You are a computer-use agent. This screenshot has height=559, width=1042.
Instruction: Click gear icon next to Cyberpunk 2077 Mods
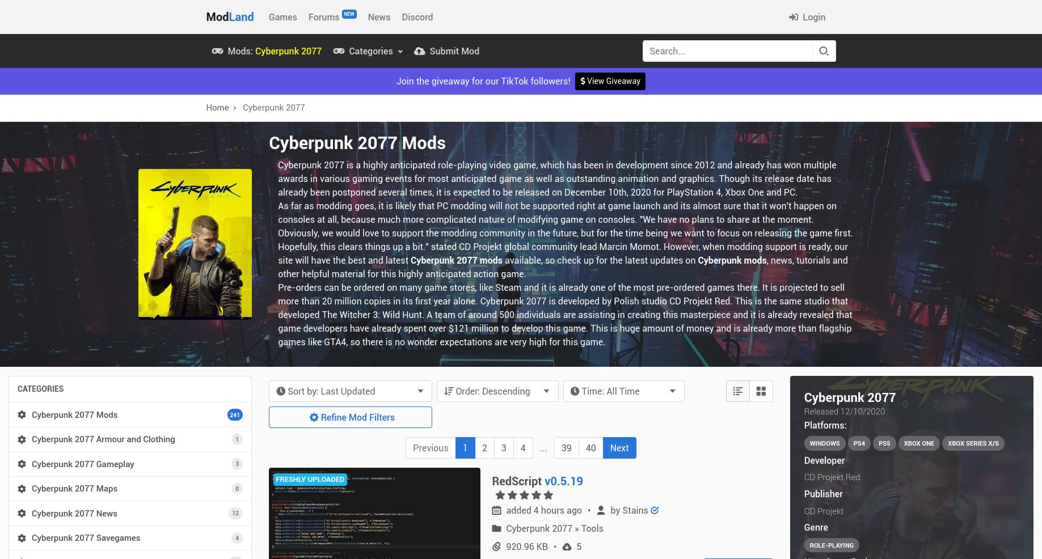(22, 415)
